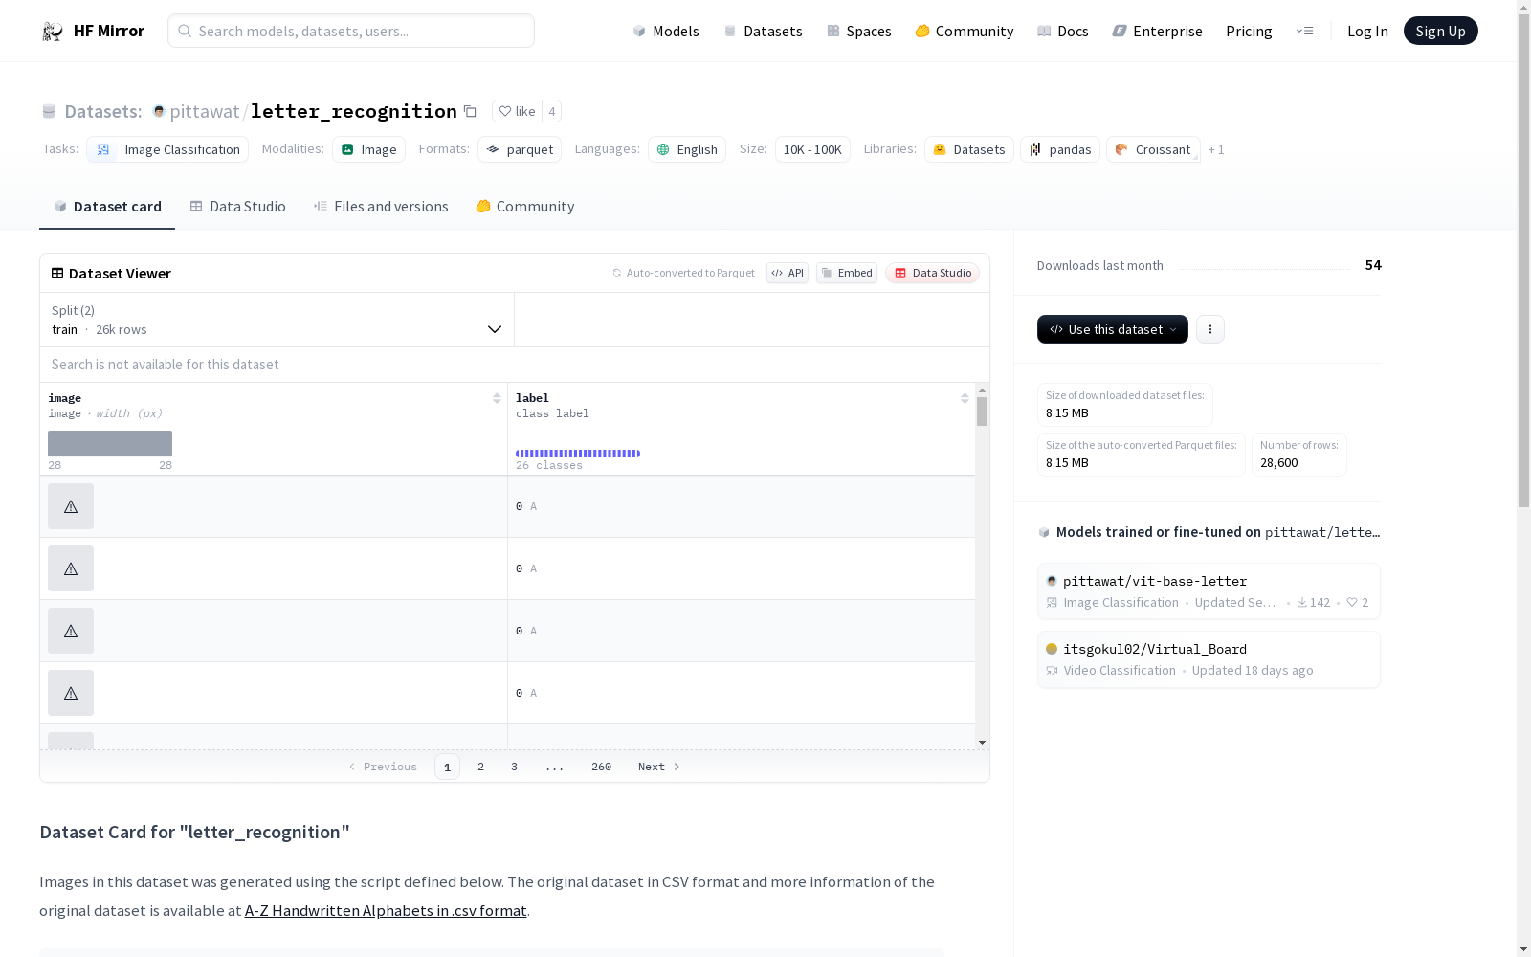Open the Community navigation item
Screen dimensions: 1531x957
[x=965, y=31]
